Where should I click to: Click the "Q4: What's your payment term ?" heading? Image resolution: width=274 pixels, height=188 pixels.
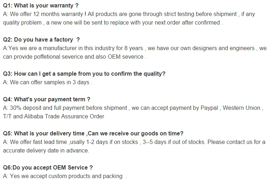[x=47, y=100]
